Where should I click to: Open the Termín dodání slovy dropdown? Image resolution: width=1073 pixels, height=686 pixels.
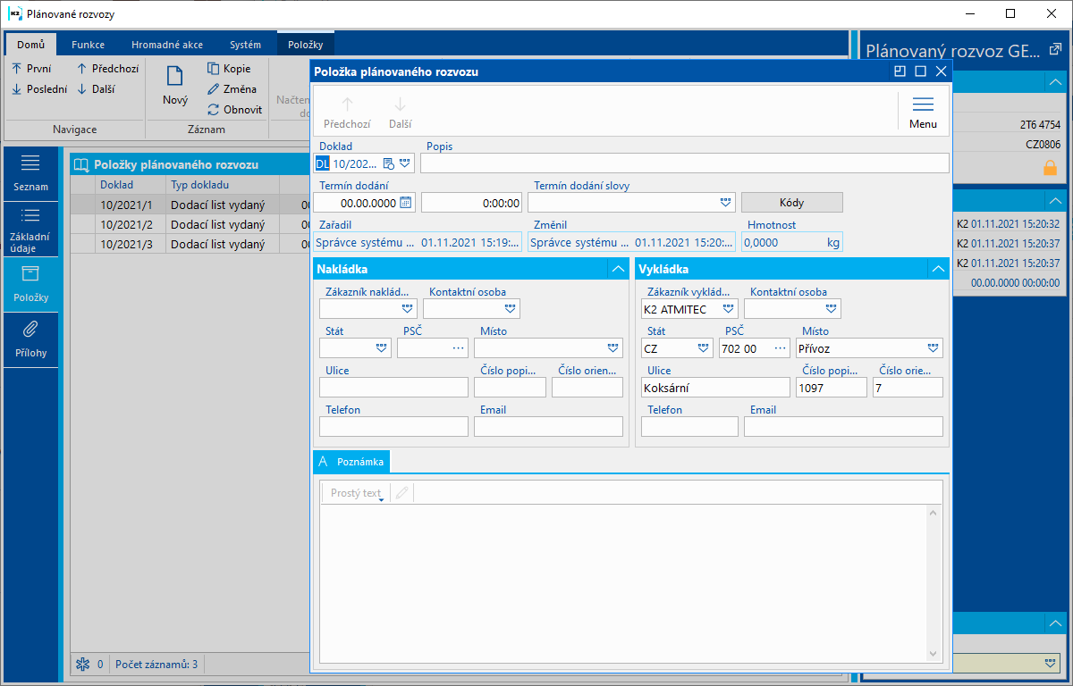point(725,203)
